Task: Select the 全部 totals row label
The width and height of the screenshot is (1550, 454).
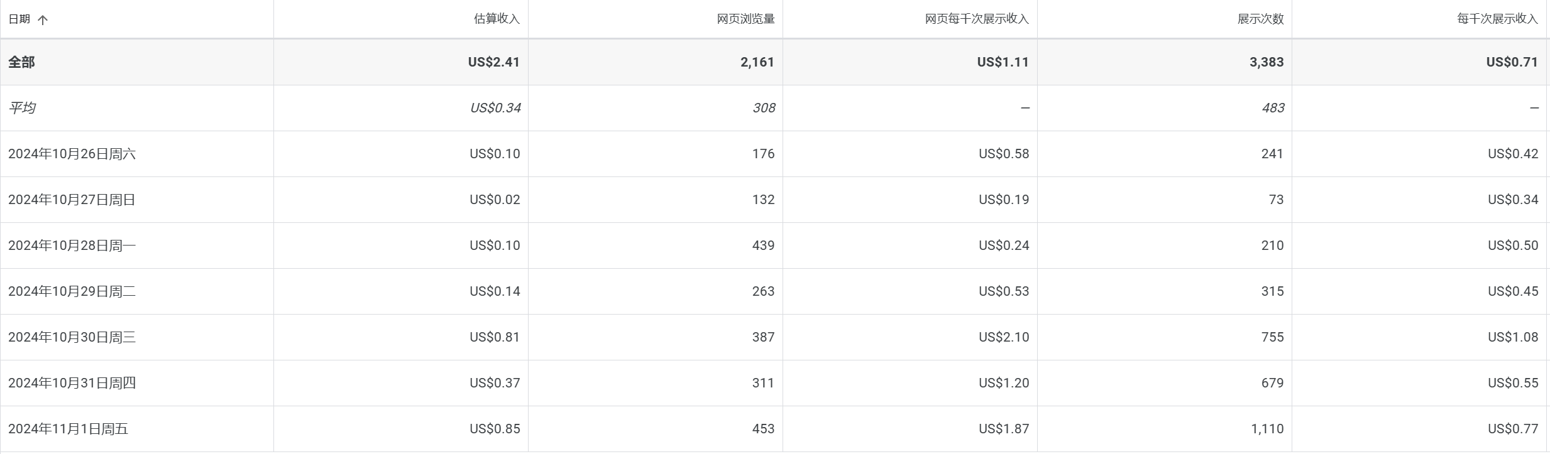Action: tap(21, 62)
